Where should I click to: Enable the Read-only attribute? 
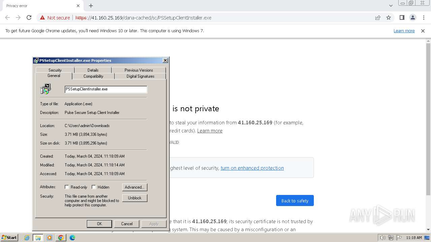67,187
